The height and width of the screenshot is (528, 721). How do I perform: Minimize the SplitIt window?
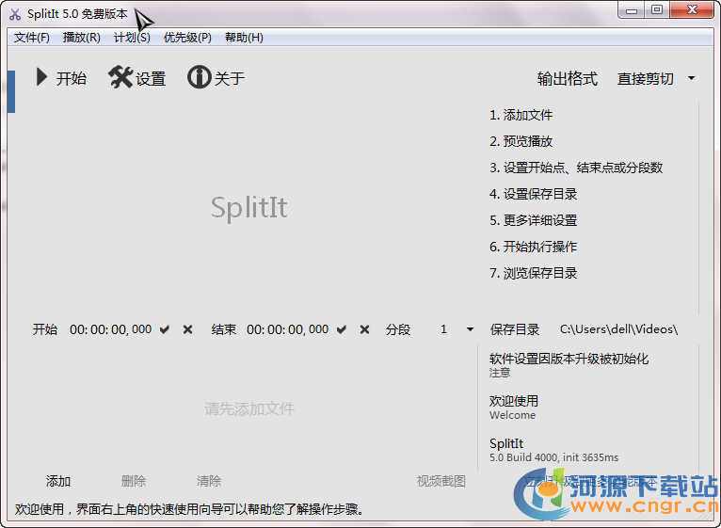tap(632, 10)
